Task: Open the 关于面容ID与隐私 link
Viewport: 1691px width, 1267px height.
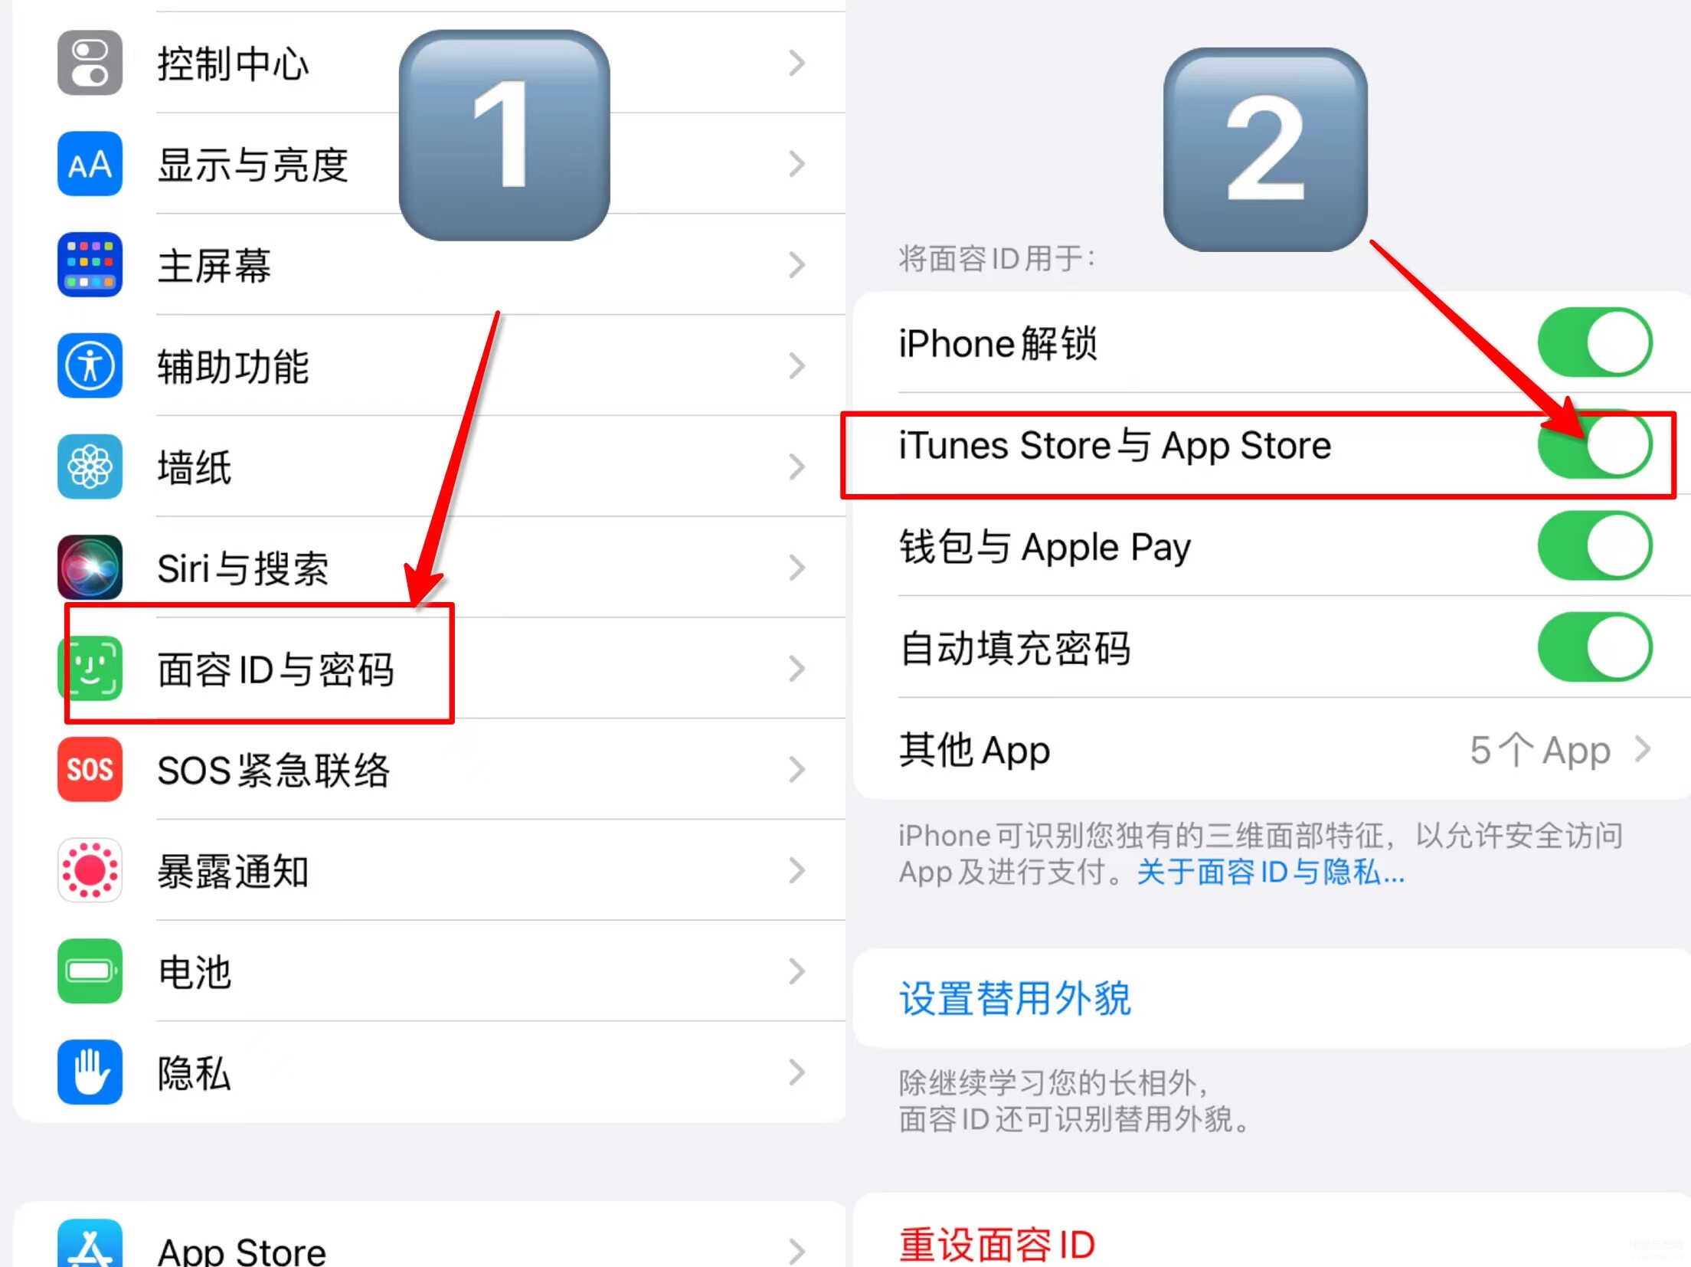Action: point(1271,872)
